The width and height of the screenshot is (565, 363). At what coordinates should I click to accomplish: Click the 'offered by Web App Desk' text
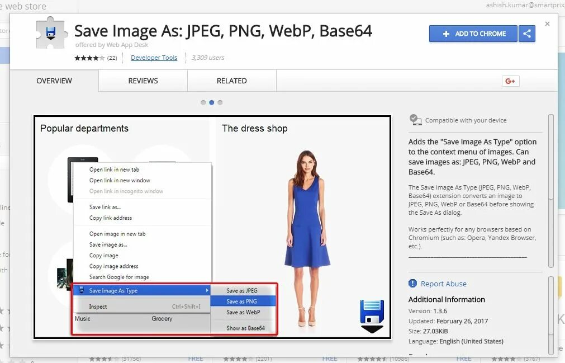112,45
